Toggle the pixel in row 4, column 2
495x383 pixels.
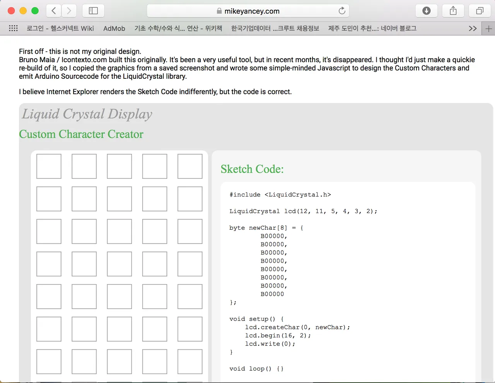pyautogui.click(x=84, y=264)
